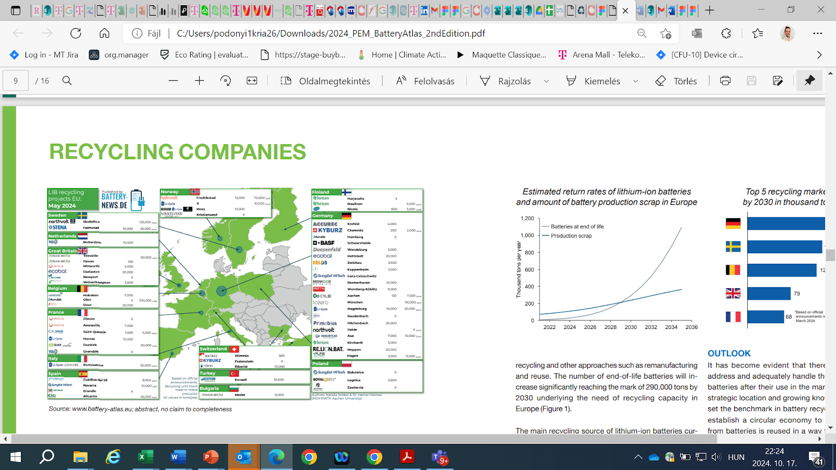Open Oldalmegtekintés page view
This screenshot has width=836, height=470.
pos(326,81)
